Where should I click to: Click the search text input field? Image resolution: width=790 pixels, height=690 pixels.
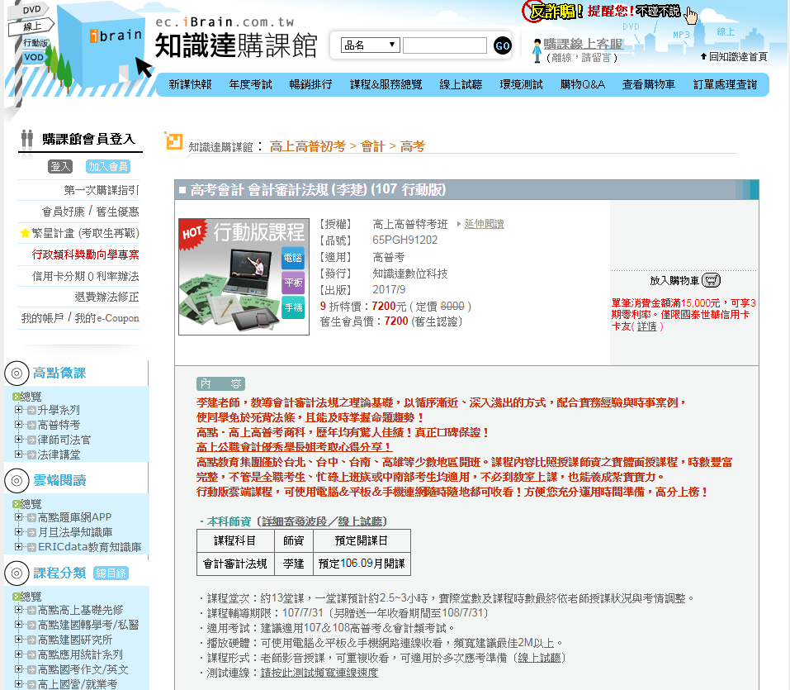click(444, 45)
